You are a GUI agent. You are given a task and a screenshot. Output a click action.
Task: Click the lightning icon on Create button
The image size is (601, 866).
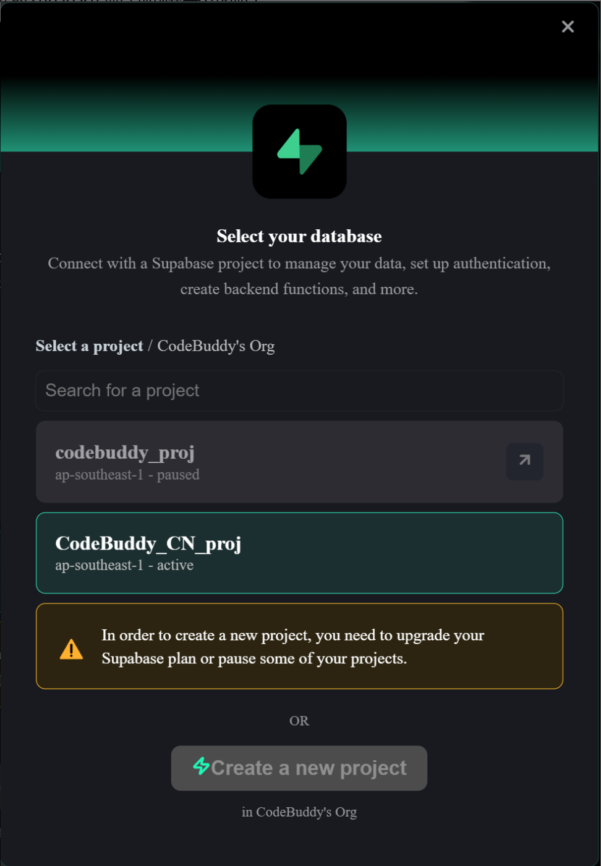pos(202,768)
